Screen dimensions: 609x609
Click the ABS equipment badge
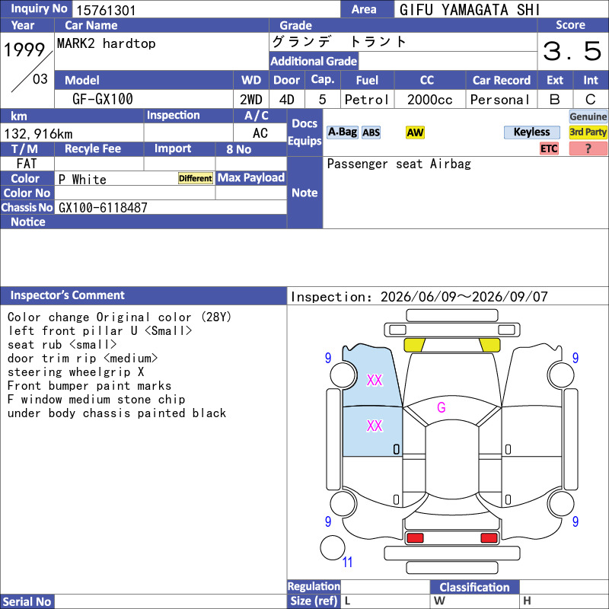[371, 132]
